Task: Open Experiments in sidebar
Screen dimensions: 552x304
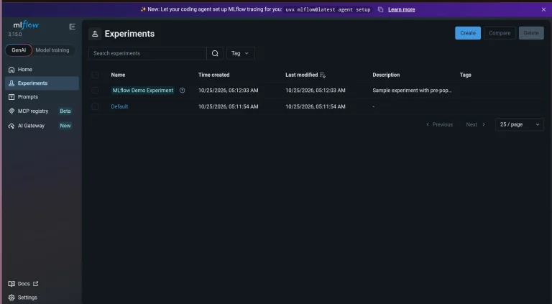Action: pyautogui.click(x=42, y=83)
